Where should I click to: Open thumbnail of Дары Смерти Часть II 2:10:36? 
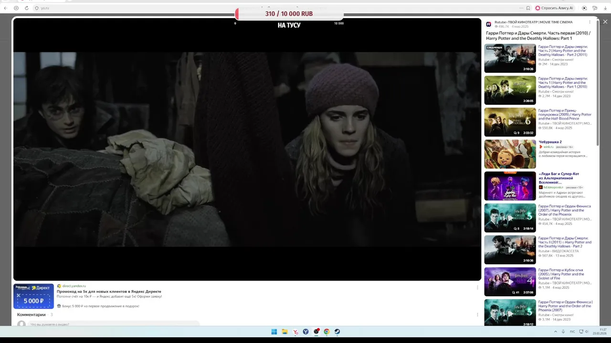pyautogui.click(x=510, y=250)
